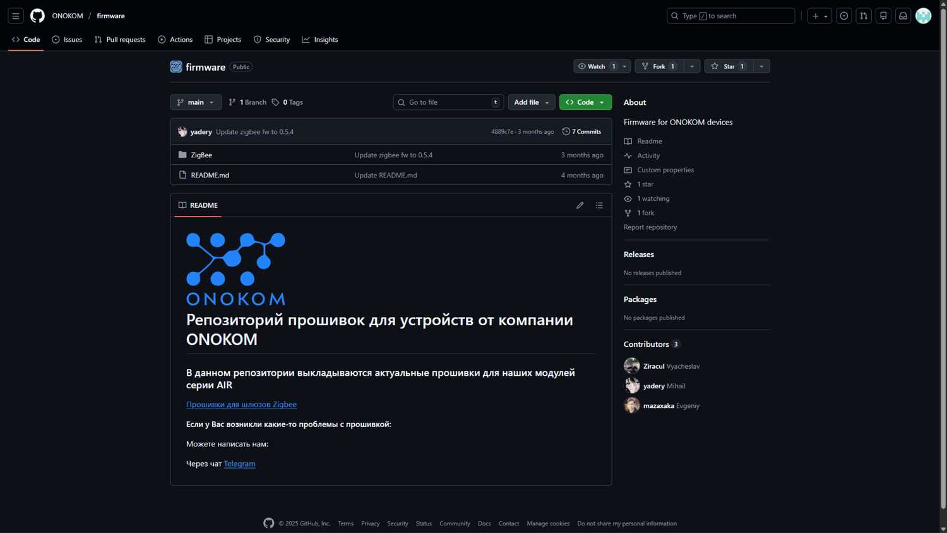The height and width of the screenshot is (533, 947).
Task: Switch to the Insights tab
Action: pyautogui.click(x=320, y=40)
